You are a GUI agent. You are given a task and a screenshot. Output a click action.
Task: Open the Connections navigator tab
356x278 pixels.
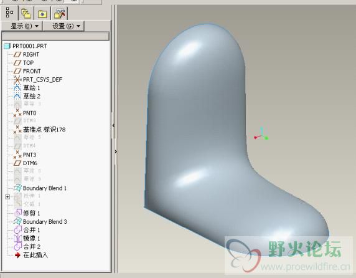[x=60, y=14]
